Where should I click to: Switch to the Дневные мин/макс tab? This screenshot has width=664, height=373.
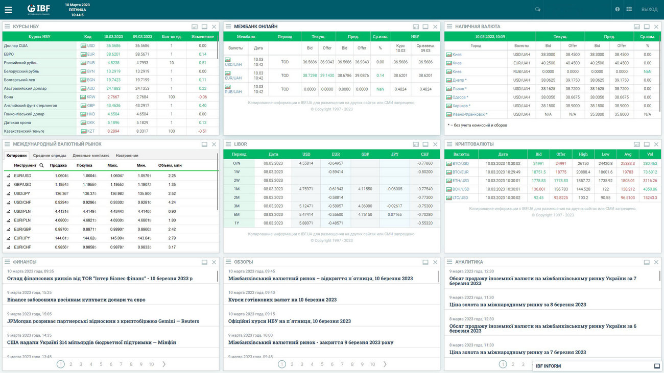click(91, 155)
